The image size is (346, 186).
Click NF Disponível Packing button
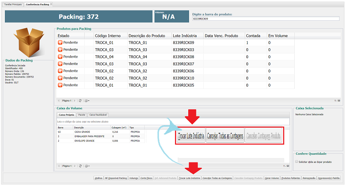116,178
